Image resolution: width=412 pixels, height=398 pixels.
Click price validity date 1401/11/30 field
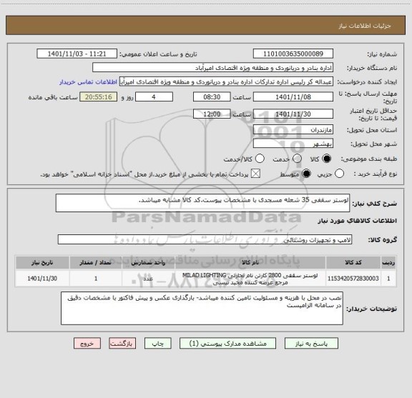pyautogui.click(x=293, y=114)
